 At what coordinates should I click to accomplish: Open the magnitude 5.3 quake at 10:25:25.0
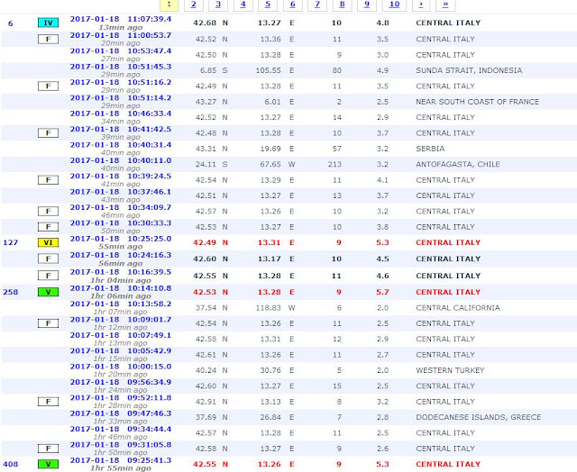121,239
